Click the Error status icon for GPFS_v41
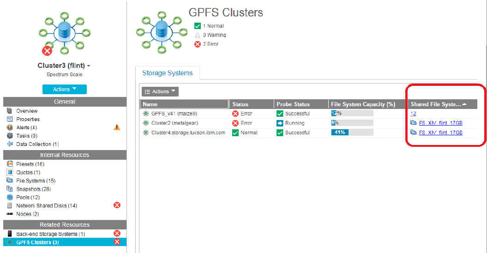487x253 pixels. [235, 114]
